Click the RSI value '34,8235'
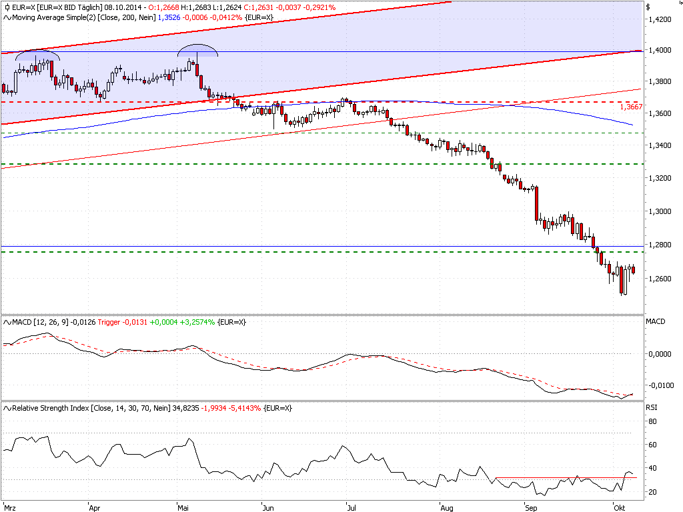Viewport: 683px width, 512px height. coord(185,408)
